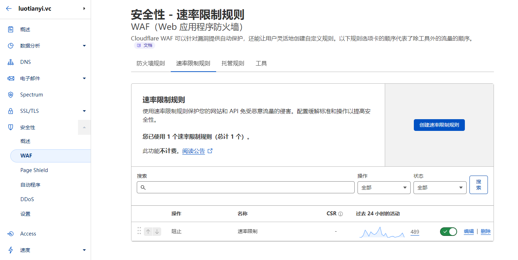
Task: Click the Spectrum shield icon
Action: [11, 95]
